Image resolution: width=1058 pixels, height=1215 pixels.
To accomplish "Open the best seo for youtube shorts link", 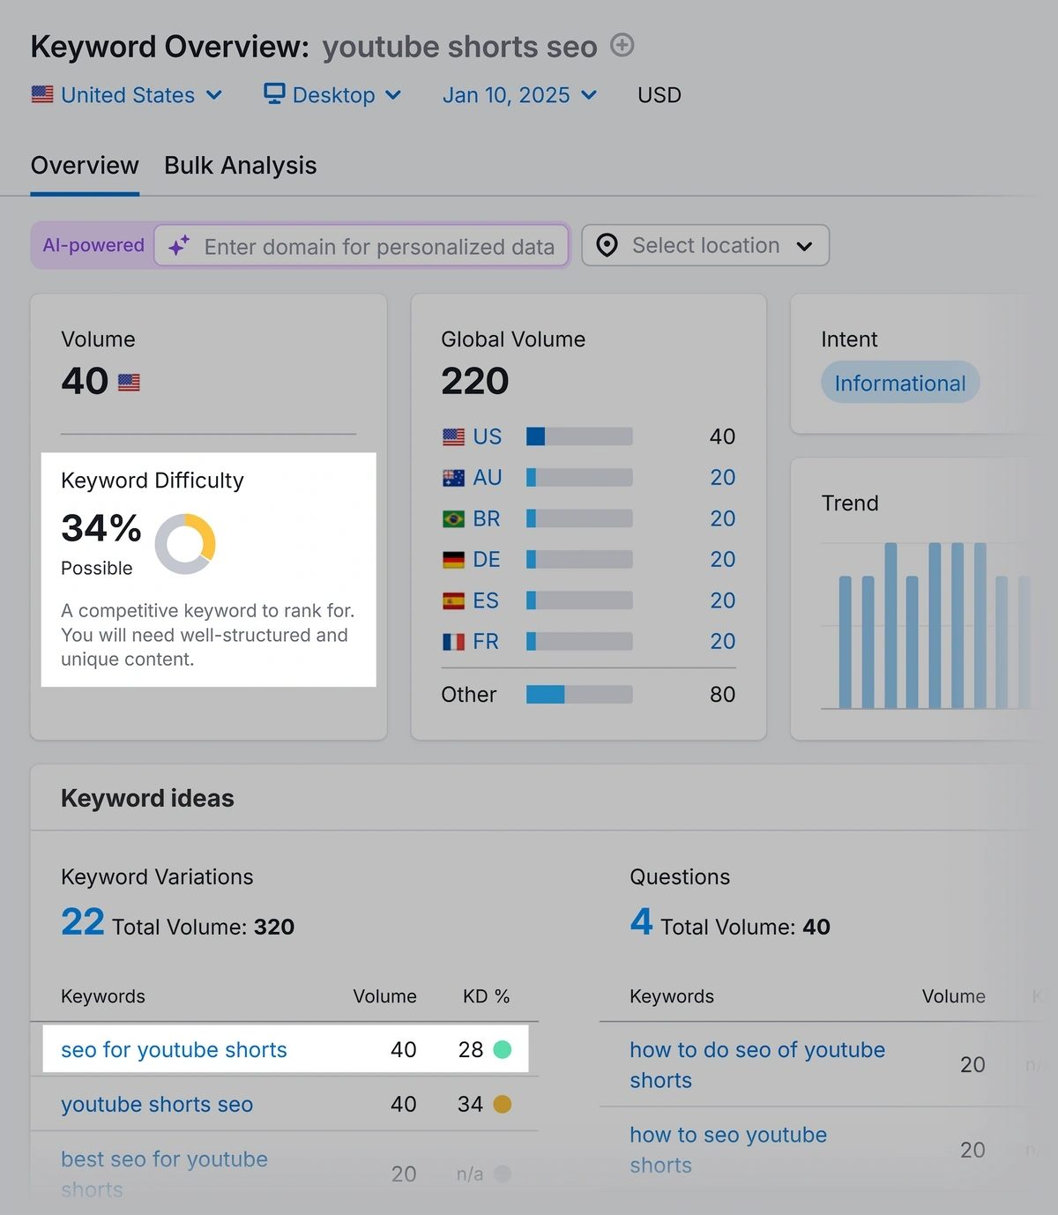I will 164,1174.
